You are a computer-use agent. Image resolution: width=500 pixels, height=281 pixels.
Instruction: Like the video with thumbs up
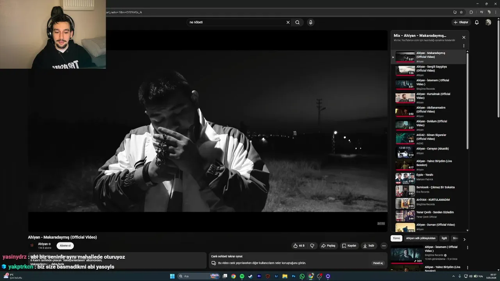coord(299,245)
